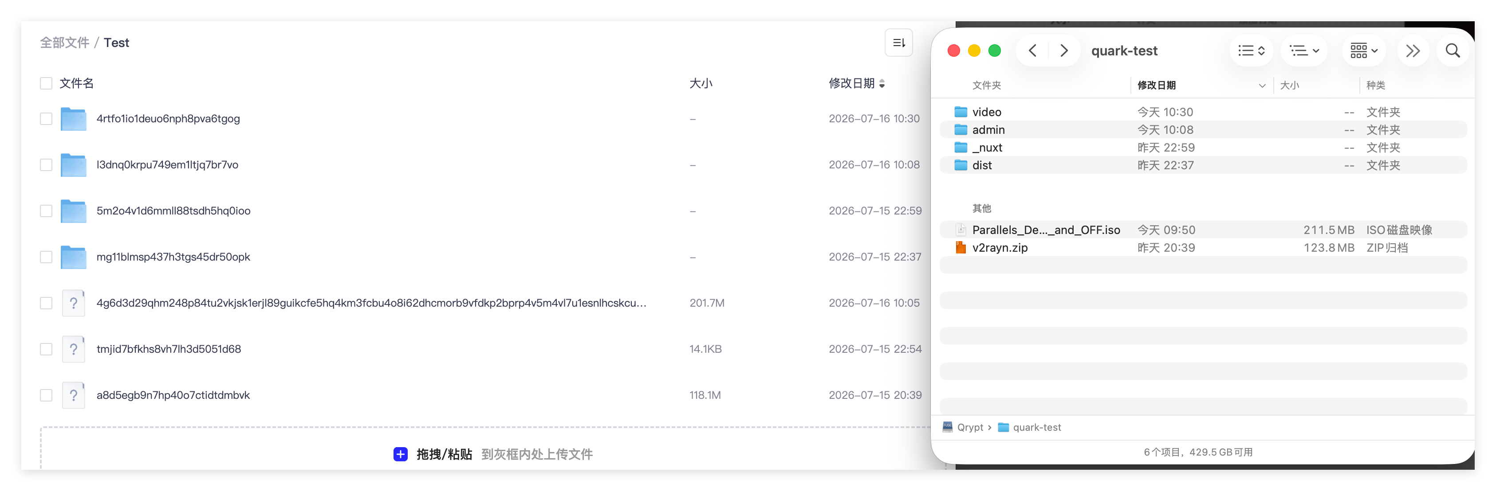Screen dimensions: 1496x491
Task: Select v2rayn.zip filename in Finder
Action: pyautogui.click(x=1000, y=248)
